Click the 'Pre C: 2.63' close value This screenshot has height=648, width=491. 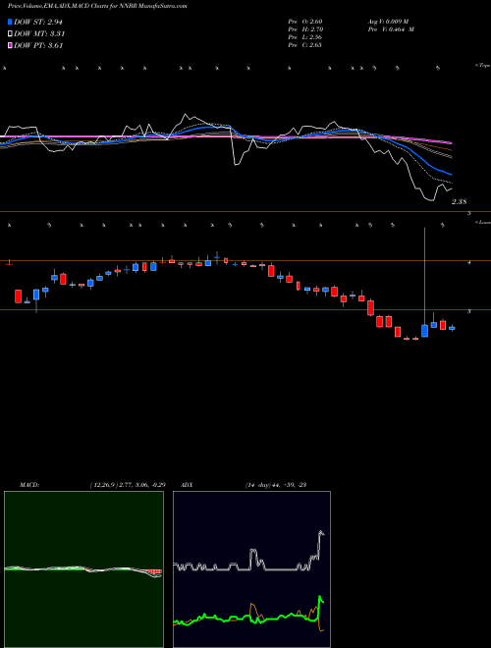[x=305, y=45]
